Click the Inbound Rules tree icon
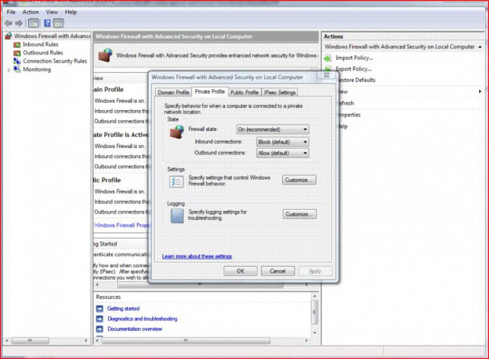This screenshot has height=359, width=489. click(x=17, y=44)
